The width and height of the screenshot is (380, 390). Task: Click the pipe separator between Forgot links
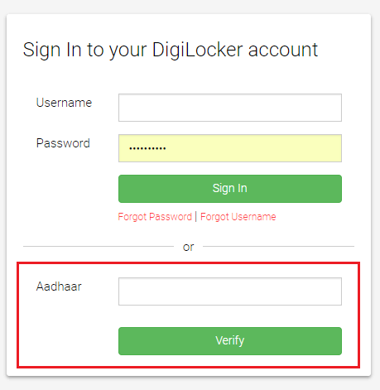click(x=196, y=217)
